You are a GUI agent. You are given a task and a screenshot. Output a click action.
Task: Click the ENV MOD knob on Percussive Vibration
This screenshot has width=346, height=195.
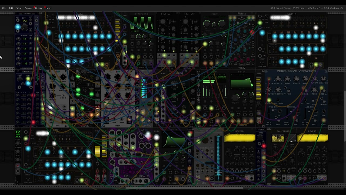324,79
